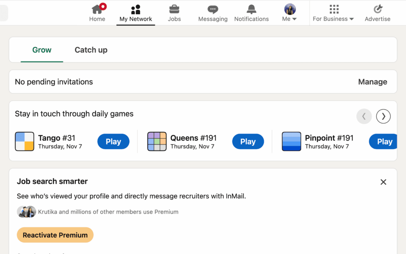Click the Tango game tile icon
Screen dimensions: 406x254
tap(25, 142)
